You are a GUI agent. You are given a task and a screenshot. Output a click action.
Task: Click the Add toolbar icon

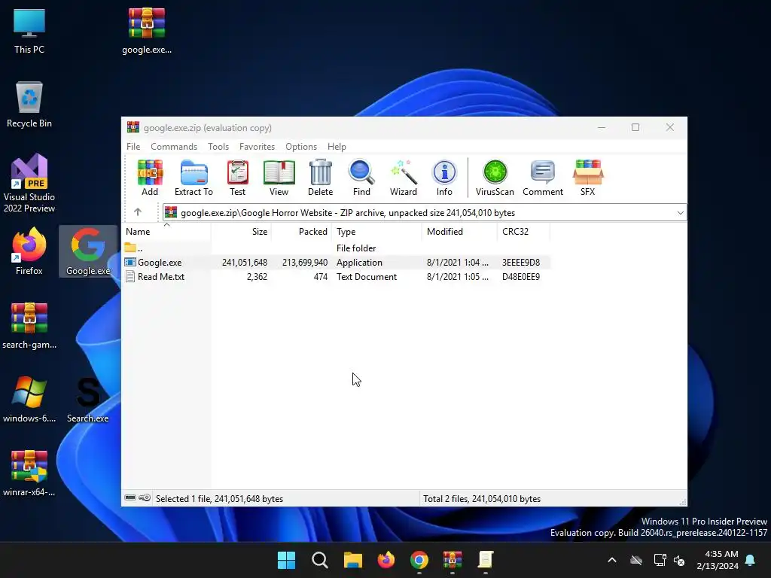[150, 178]
